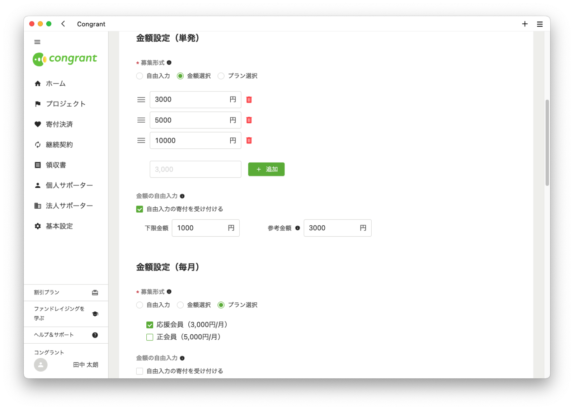The image size is (574, 410).
Task: Click the person icon beside 個人サポーター
Action: point(38,185)
